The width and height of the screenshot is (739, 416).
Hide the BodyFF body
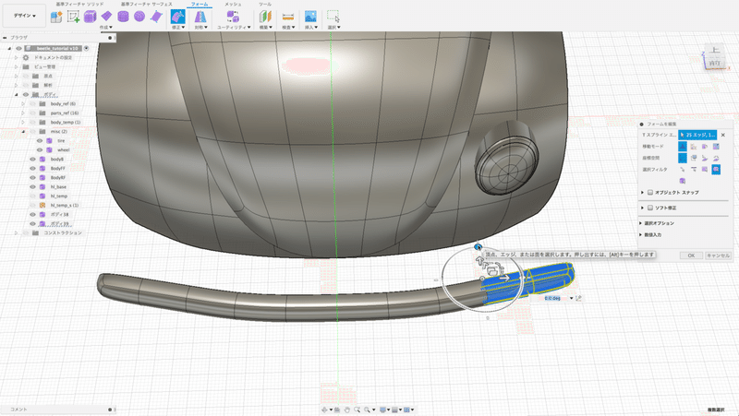32,169
